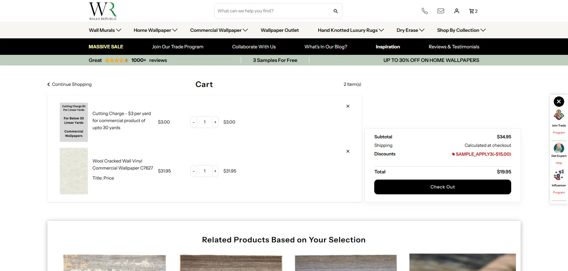
Task: Click Wool Cracked Wall Vinyl quantity field
Action: point(204,171)
